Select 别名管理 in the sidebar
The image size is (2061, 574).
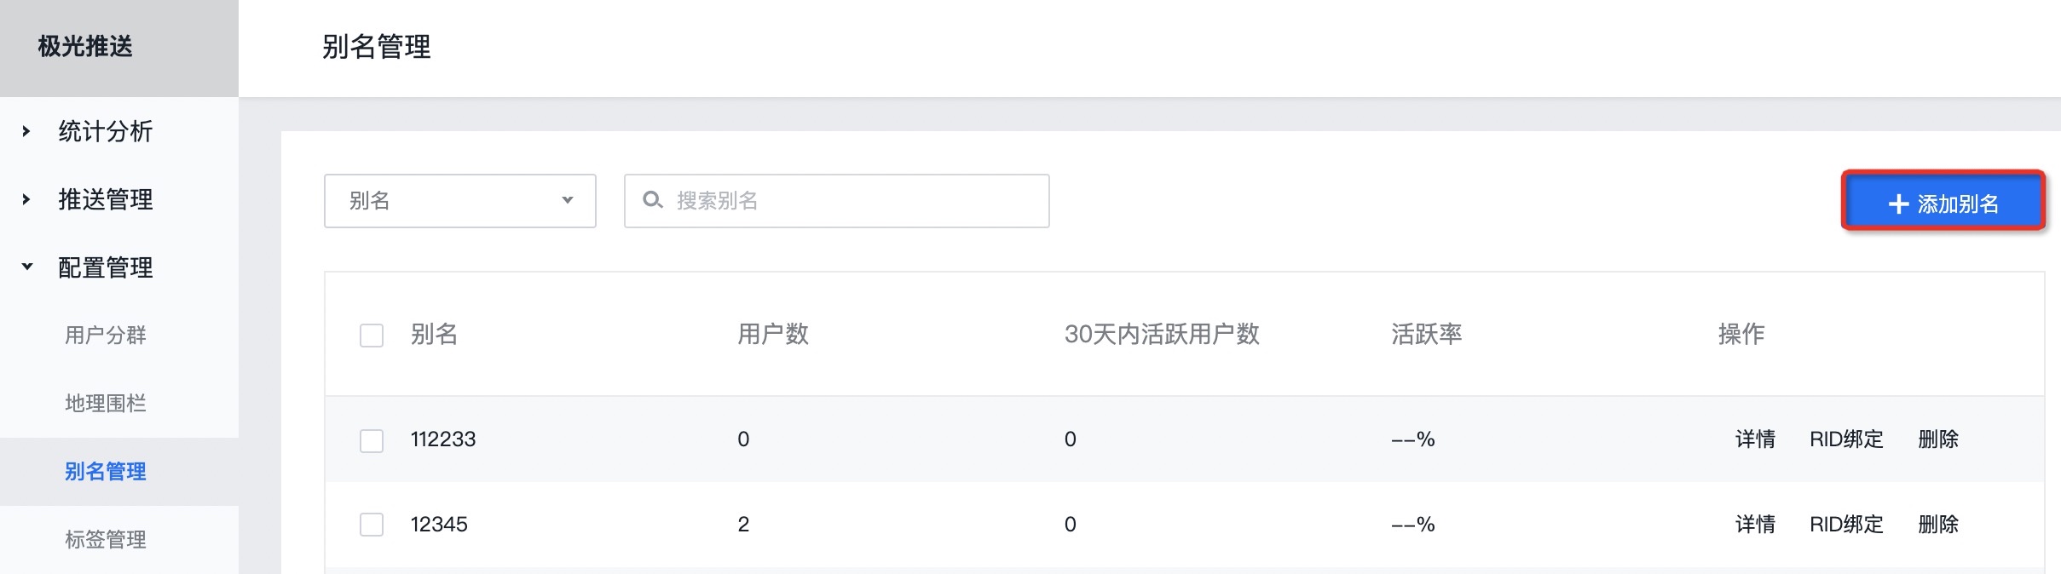(x=106, y=472)
